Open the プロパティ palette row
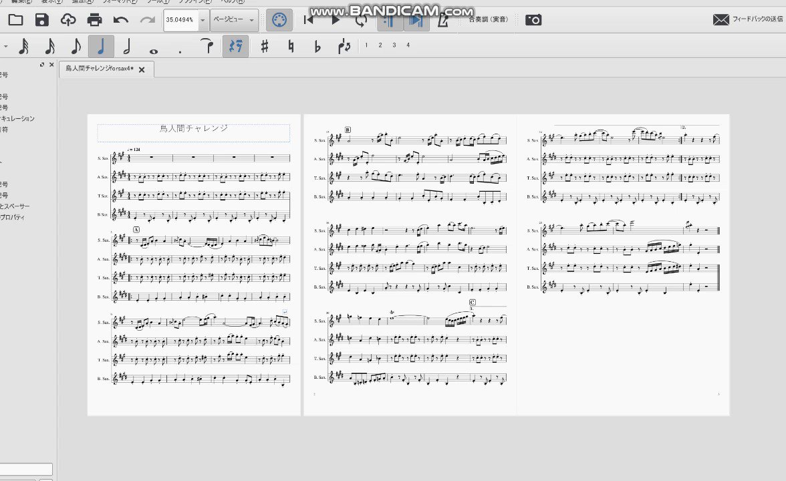 pos(13,218)
